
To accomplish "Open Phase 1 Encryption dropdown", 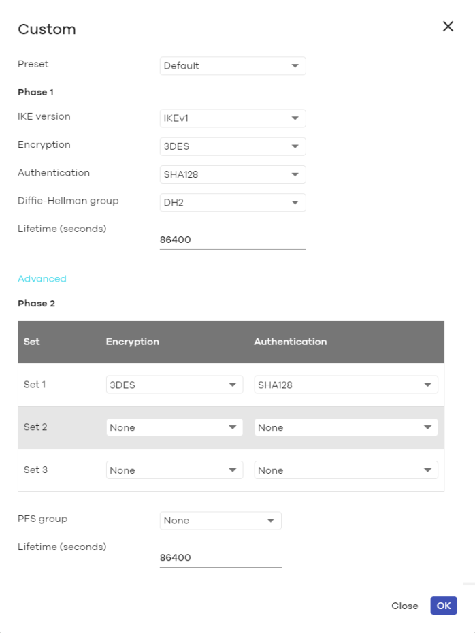I will click(233, 146).
